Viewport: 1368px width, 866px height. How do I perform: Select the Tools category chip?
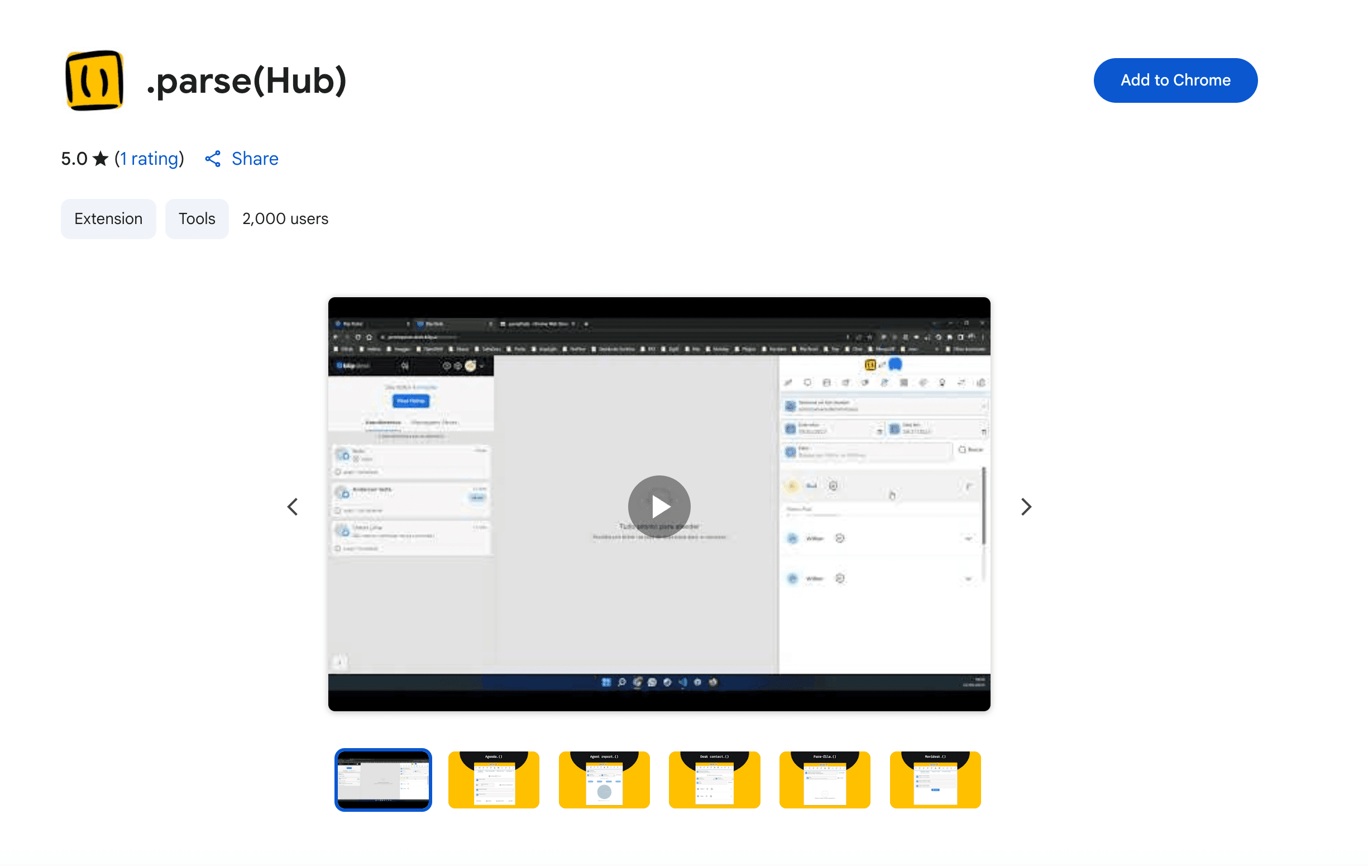click(x=197, y=219)
